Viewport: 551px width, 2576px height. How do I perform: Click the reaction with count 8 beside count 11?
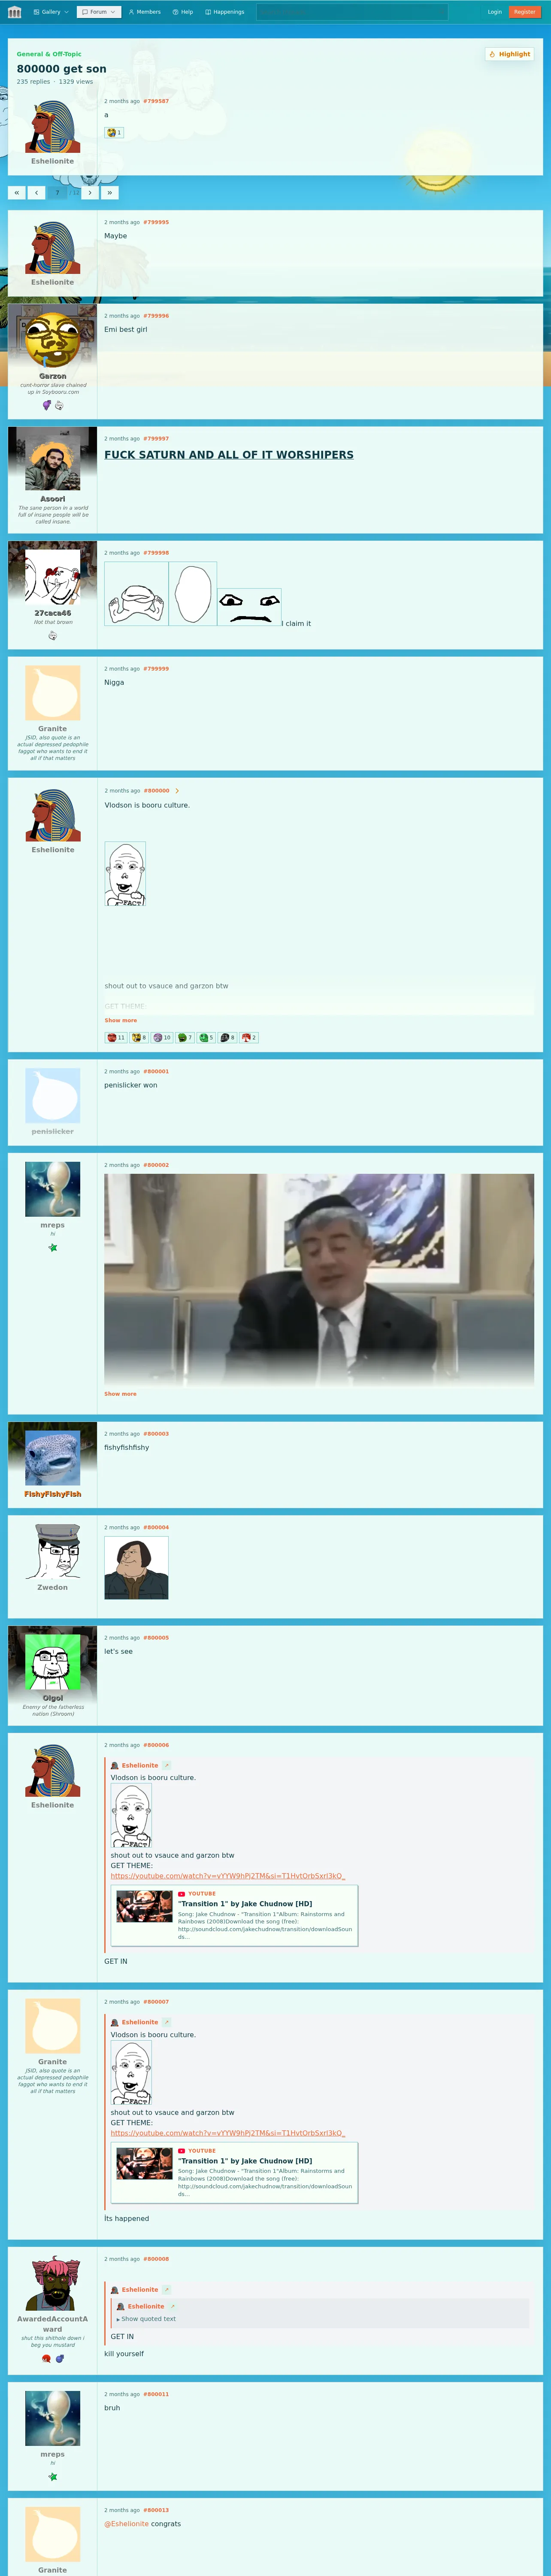[139, 1038]
